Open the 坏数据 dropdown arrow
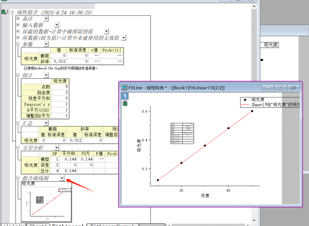Screen dimensions: 309x226 click(124, 38)
